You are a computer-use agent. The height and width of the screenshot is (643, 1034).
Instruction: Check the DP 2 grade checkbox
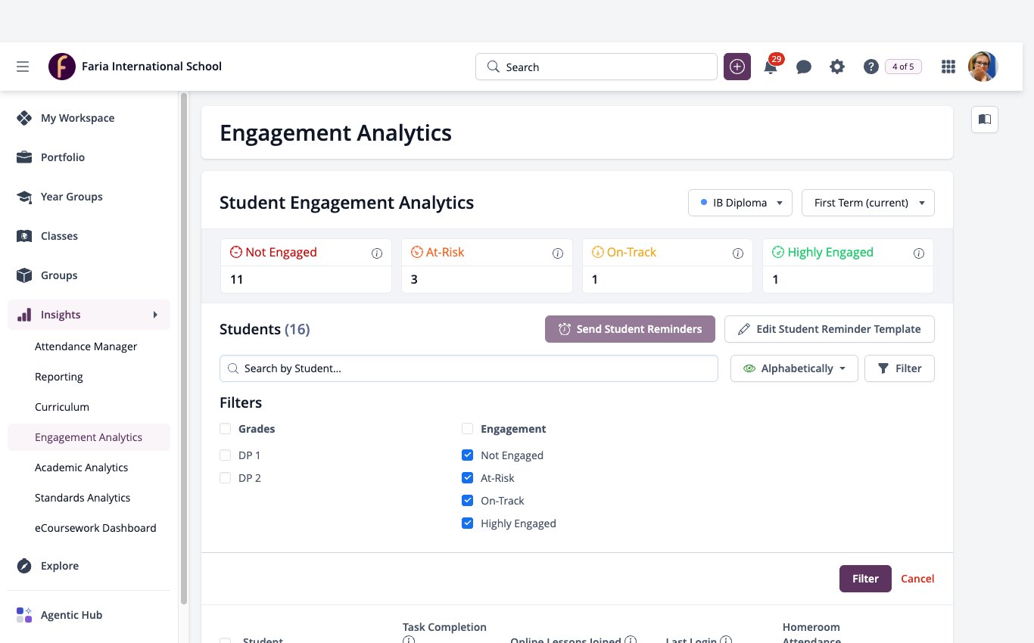225,478
